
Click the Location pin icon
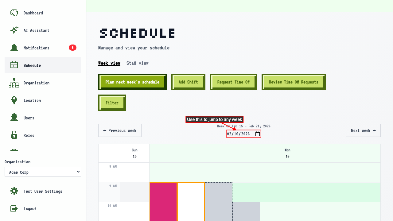[14, 100]
